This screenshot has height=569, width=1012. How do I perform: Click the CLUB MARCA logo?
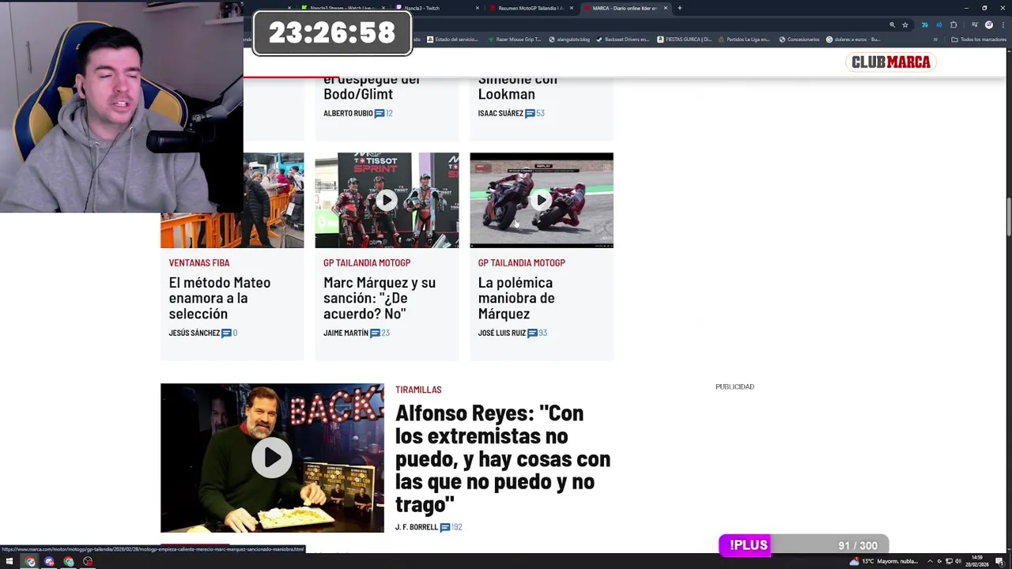(890, 62)
